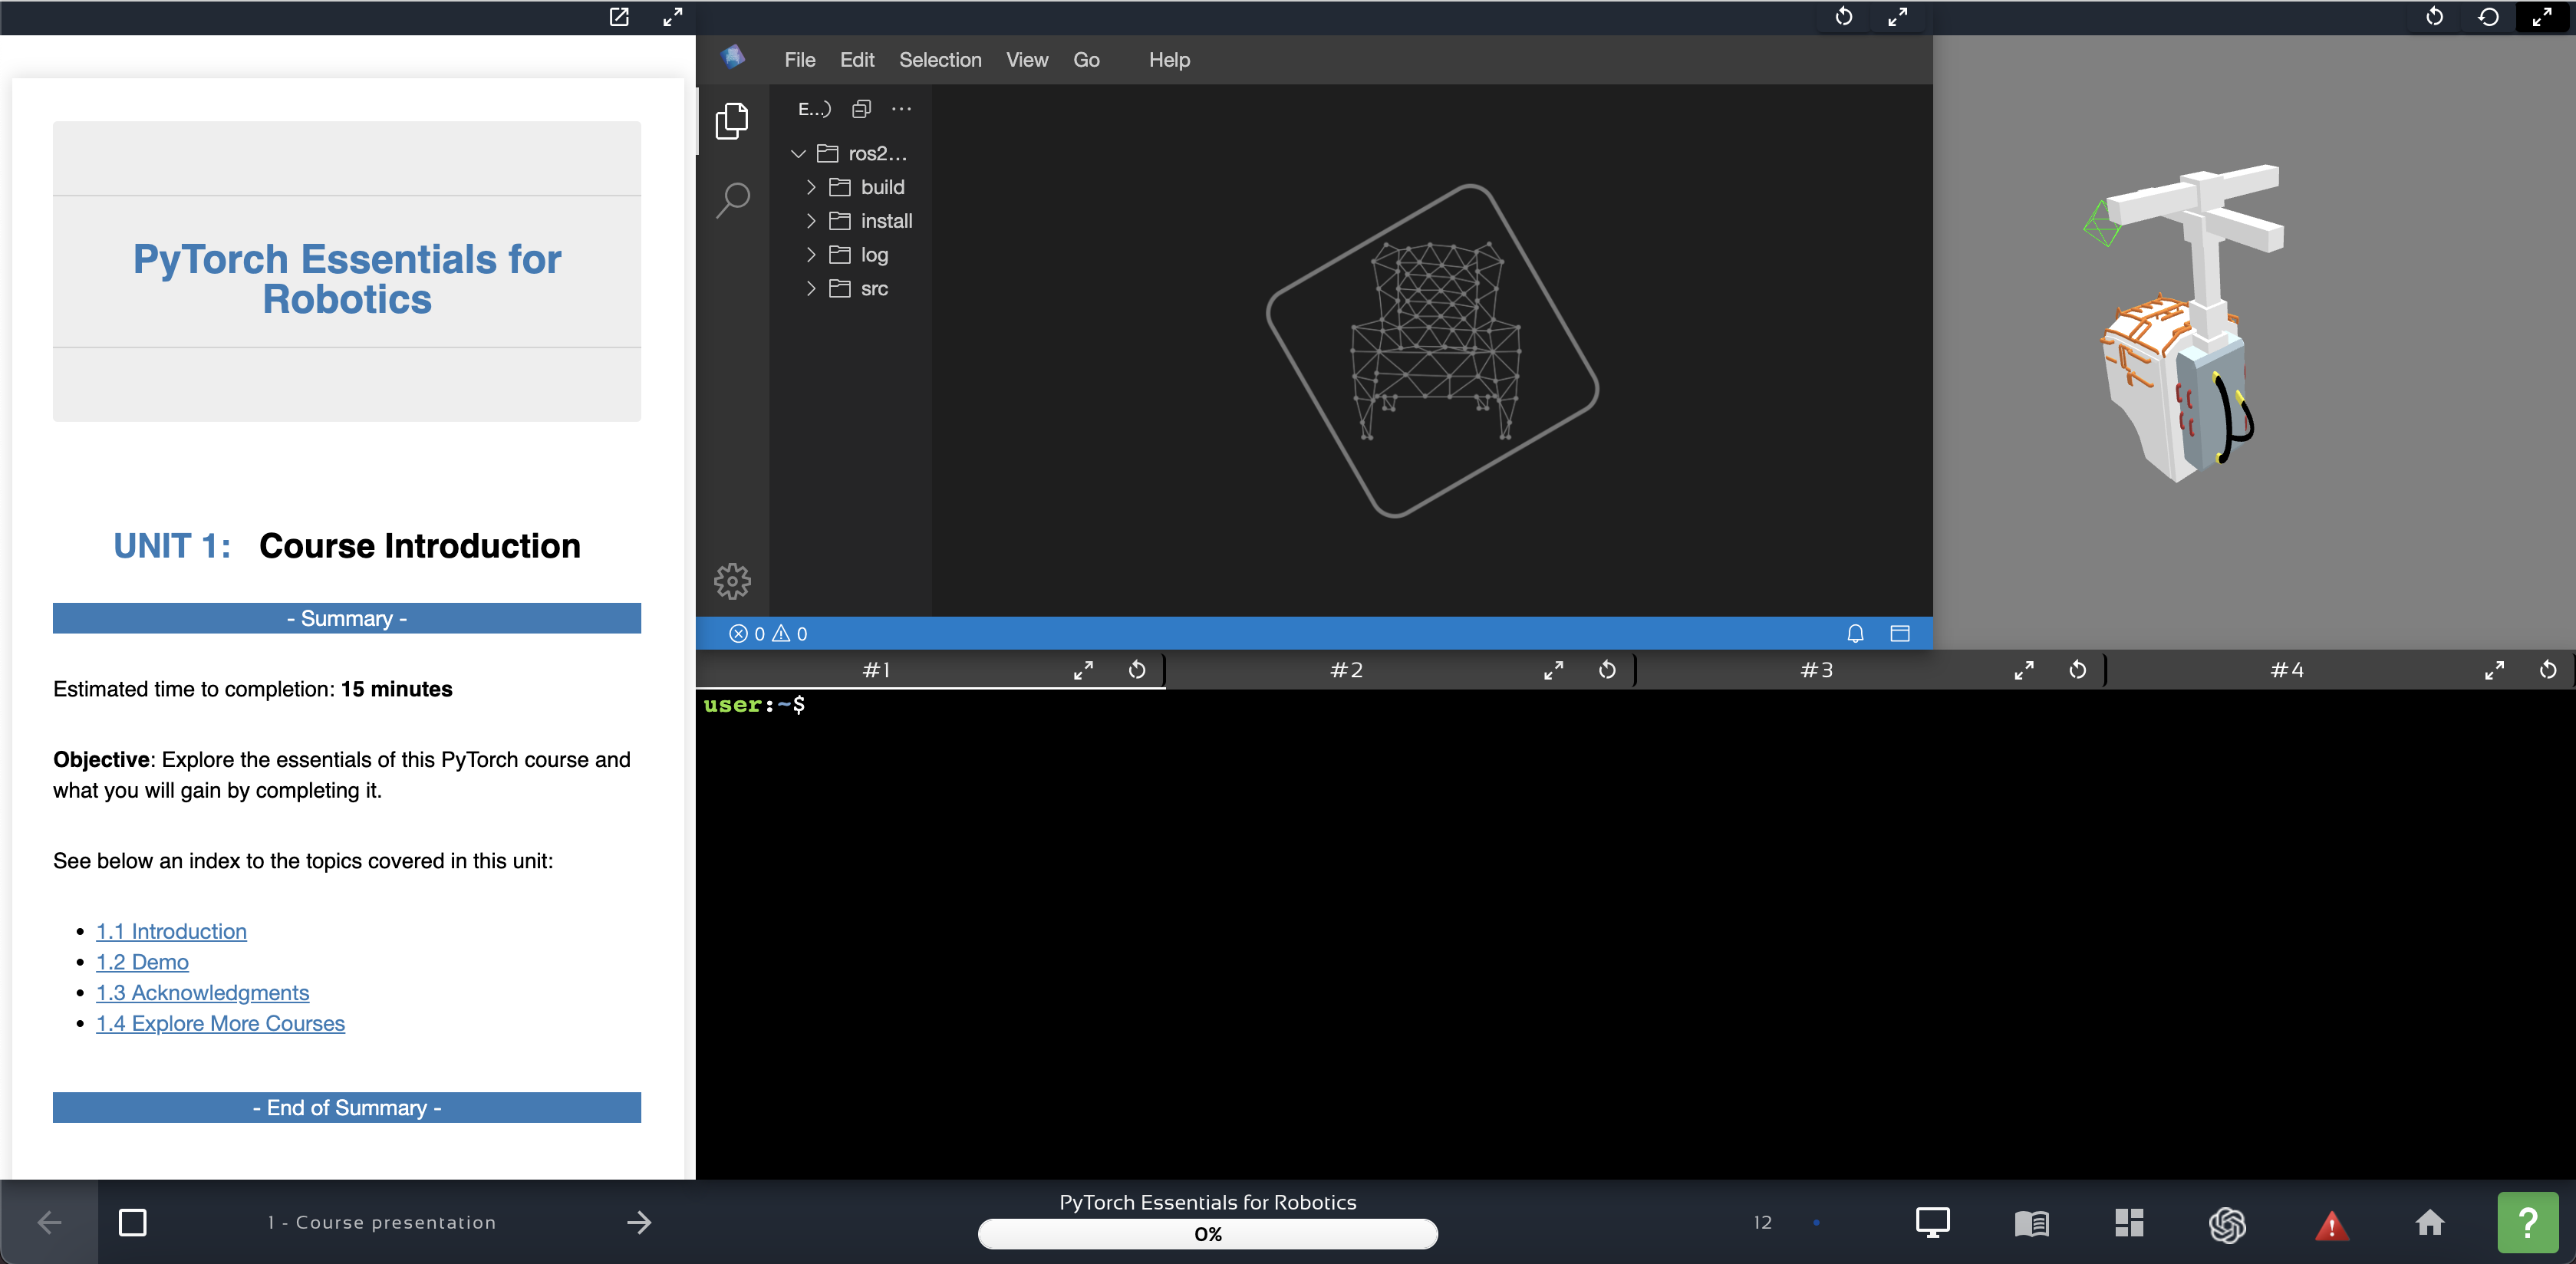Reload the IDE panel
This screenshot has height=1264, width=2576.
[x=1844, y=17]
